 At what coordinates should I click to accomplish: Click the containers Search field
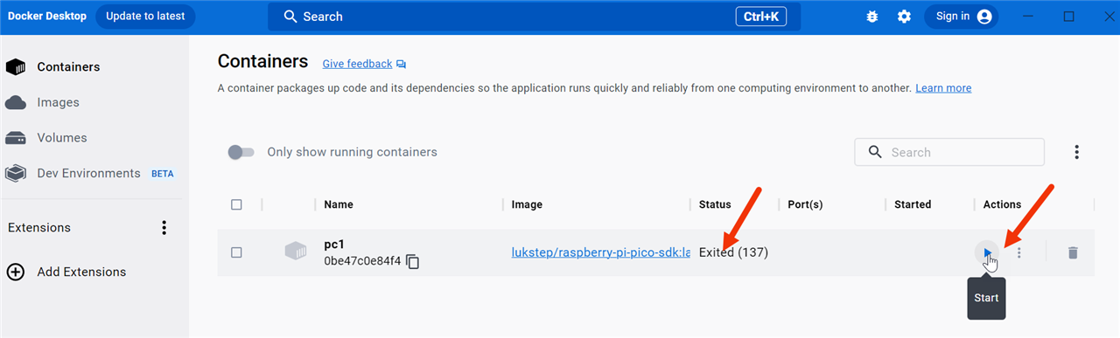[x=949, y=152]
